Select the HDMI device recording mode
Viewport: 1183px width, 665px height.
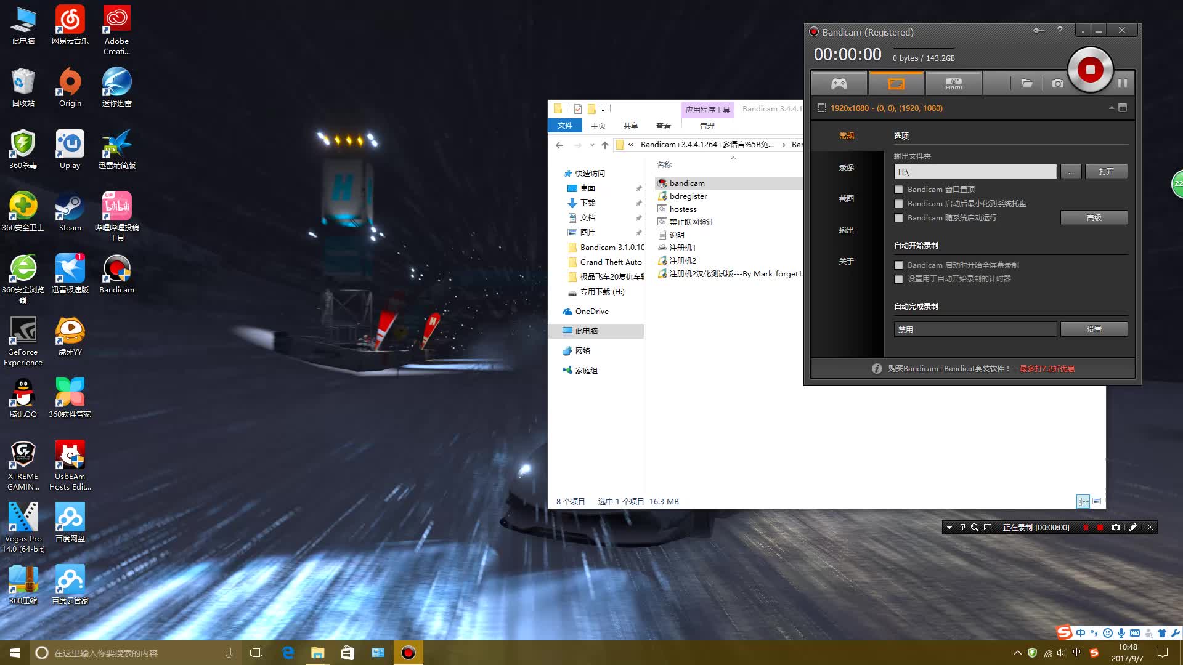(x=953, y=83)
